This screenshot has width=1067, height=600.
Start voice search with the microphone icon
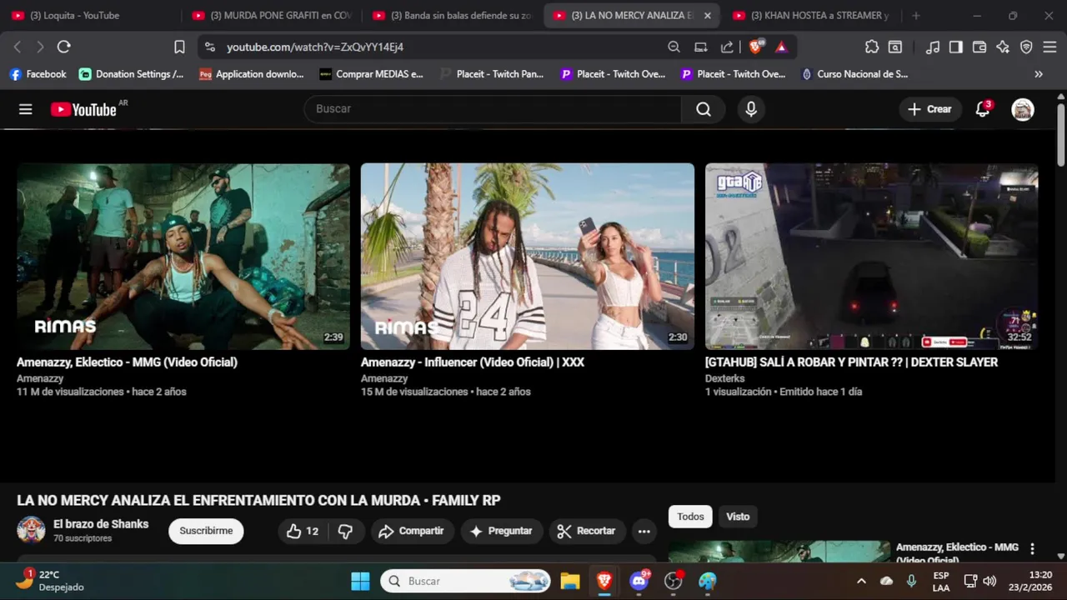pyautogui.click(x=751, y=109)
